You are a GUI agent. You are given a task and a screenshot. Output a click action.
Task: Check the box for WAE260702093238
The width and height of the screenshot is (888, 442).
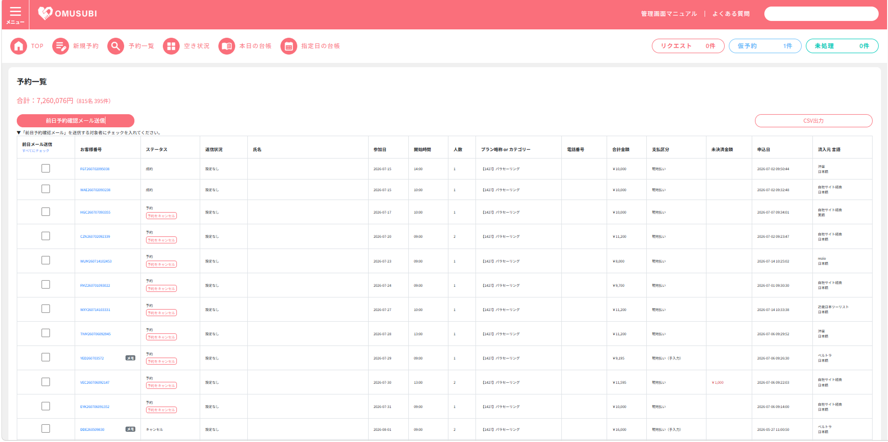coord(46,189)
